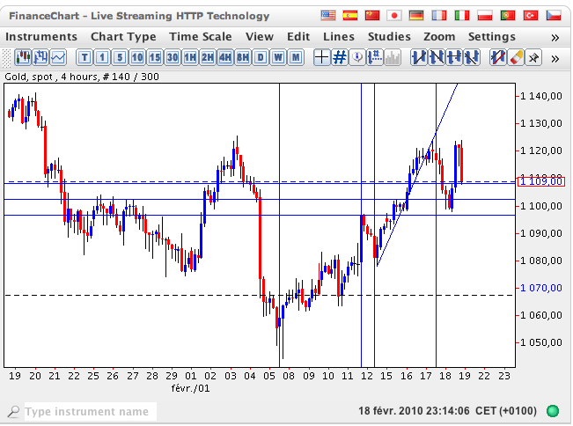Toggle the grid display button

(339, 57)
